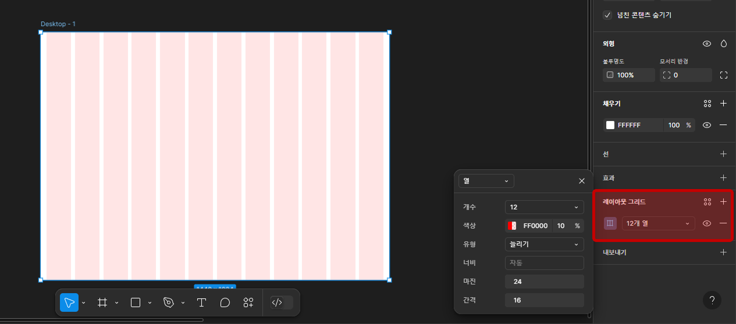Open styles icon in 채우기 section

point(707,104)
